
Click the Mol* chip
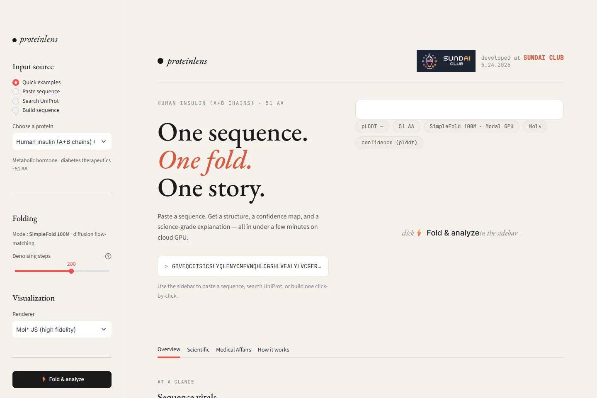click(535, 126)
